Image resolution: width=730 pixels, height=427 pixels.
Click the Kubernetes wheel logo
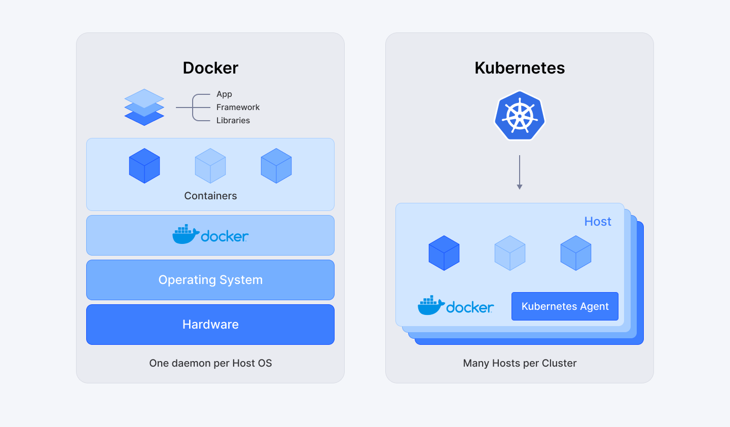pos(519,115)
